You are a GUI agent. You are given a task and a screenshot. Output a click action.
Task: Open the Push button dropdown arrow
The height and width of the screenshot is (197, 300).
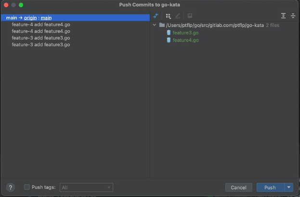288,187
